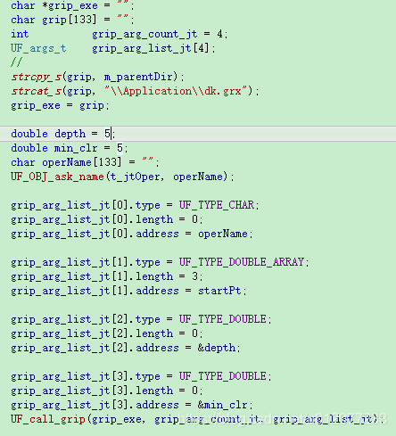Click the "\\Application\\dk.grx" string literal
The image size is (396, 436).
click(176, 91)
